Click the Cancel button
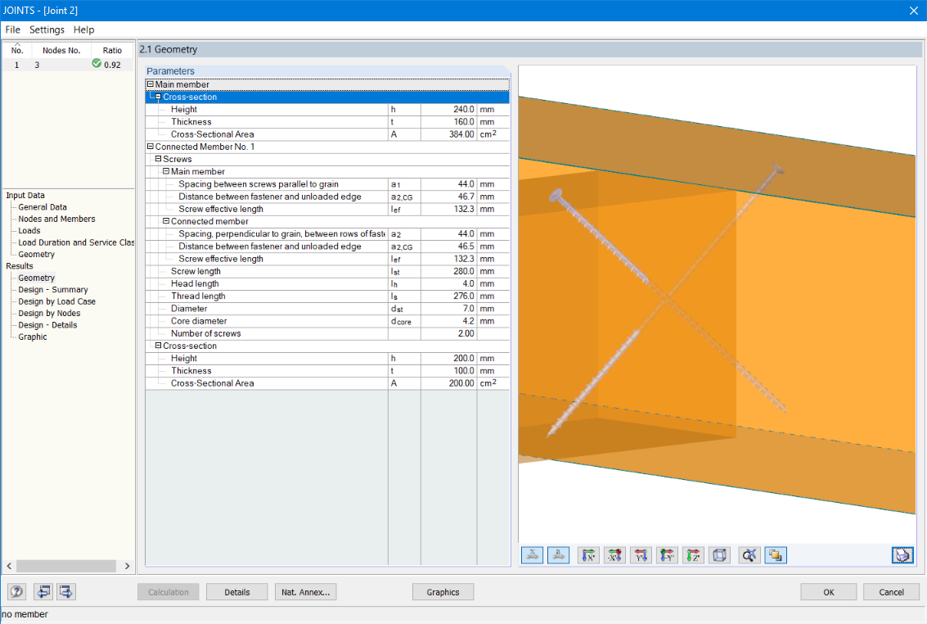 click(891, 592)
